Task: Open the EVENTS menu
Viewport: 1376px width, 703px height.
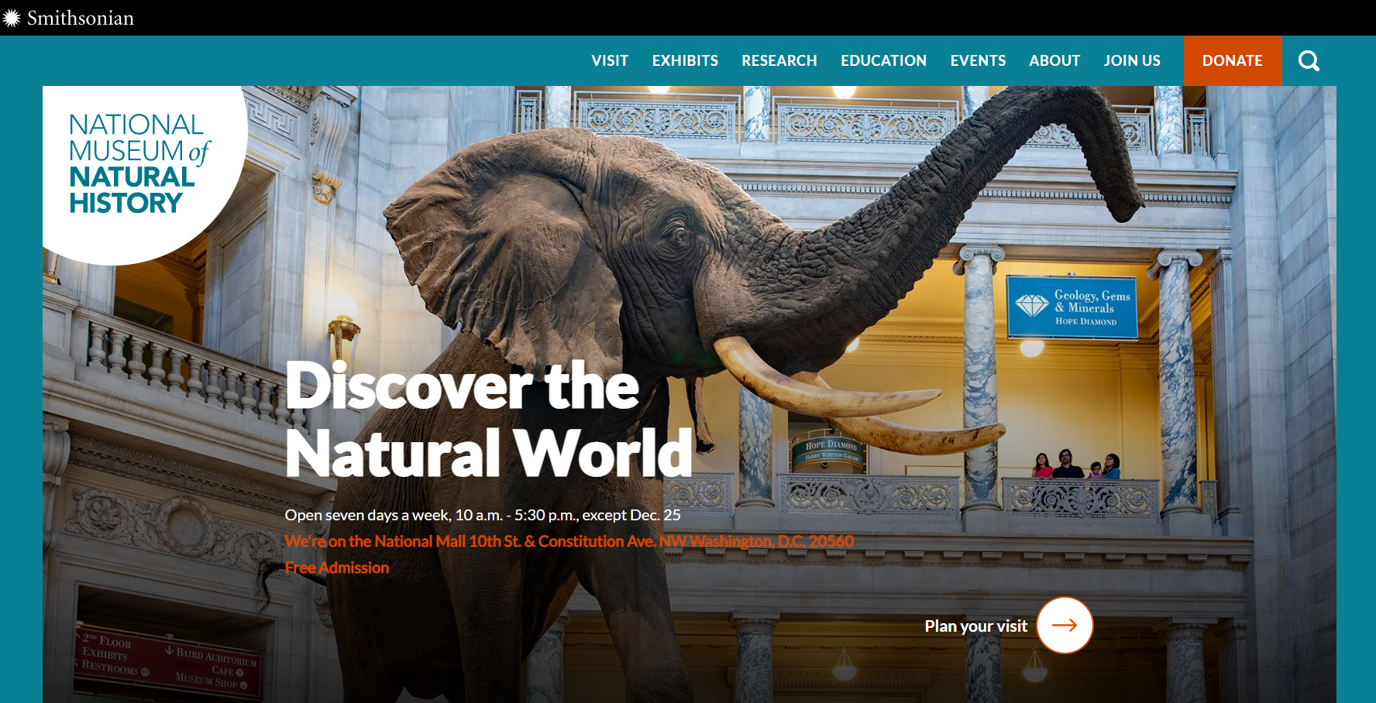Action: pos(978,60)
